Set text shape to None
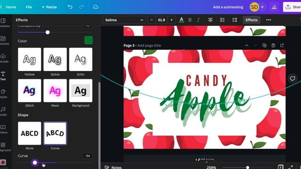This screenshot has width=301, height=169. point(29,133)
